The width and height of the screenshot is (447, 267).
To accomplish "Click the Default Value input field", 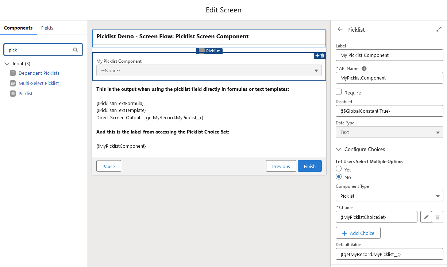I will tap(389, 254).
